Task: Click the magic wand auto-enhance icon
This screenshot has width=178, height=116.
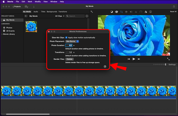Action: click(x=92, y=11)
